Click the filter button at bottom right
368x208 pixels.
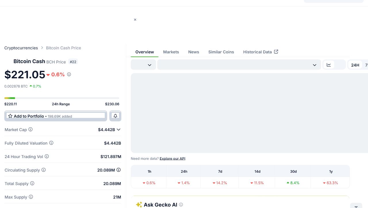tap(356, 205)
